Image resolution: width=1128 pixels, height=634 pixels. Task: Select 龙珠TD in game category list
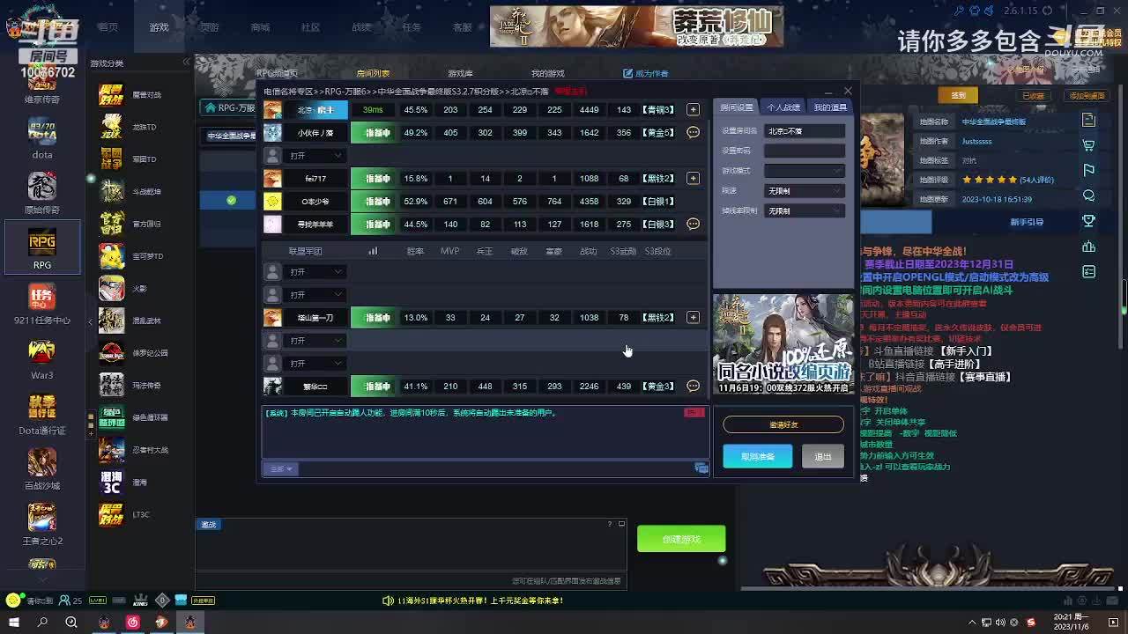point(130,127)
